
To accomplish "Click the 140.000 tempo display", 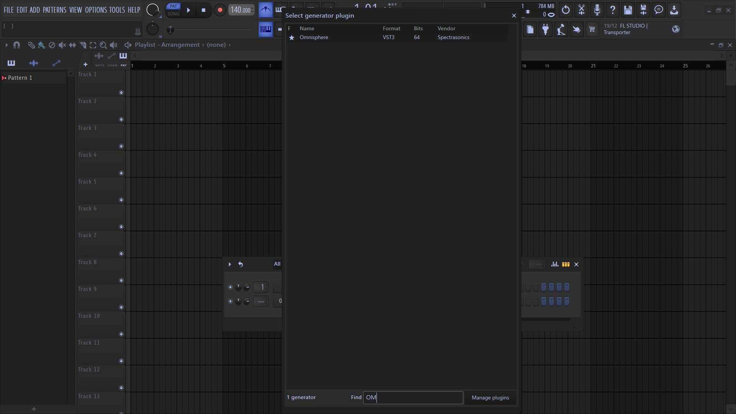I will tap(241, 10).
